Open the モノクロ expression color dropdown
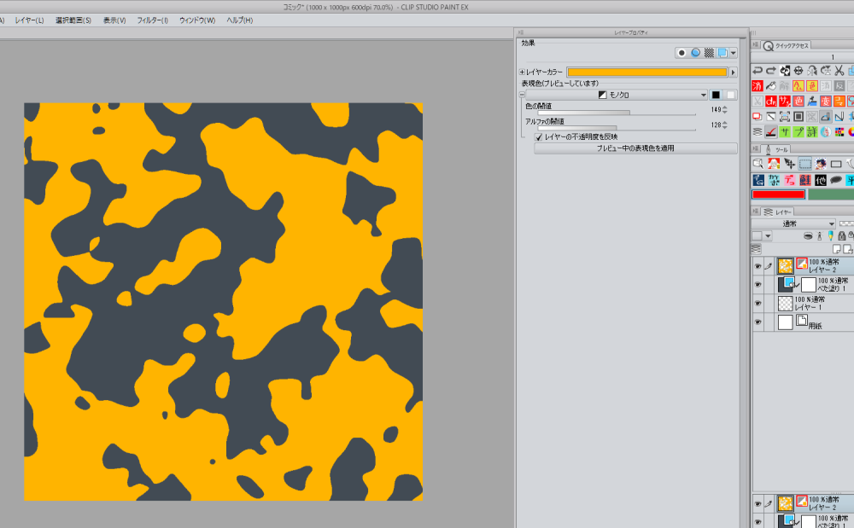Viewport: 854px width, 528px height. click(x=617, y=95)
